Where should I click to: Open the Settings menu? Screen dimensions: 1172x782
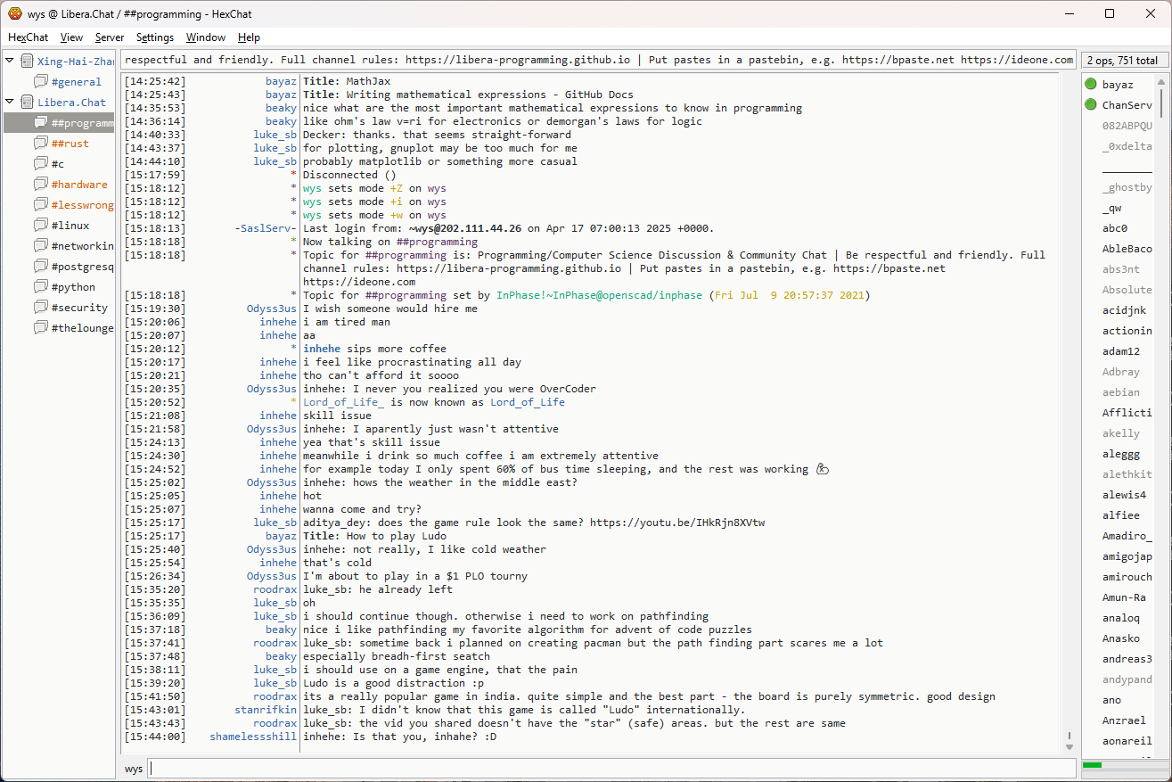tap(155, 37)
